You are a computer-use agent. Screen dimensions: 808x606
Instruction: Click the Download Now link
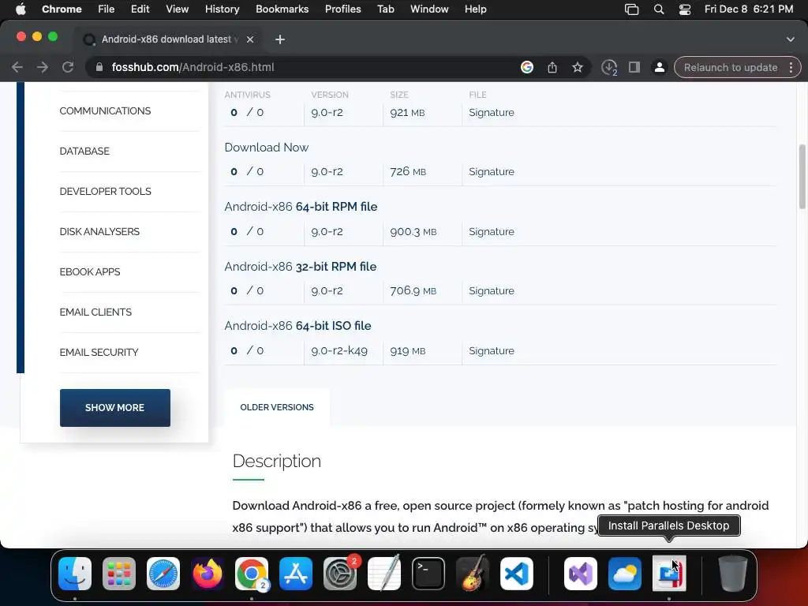click(267, 148)
